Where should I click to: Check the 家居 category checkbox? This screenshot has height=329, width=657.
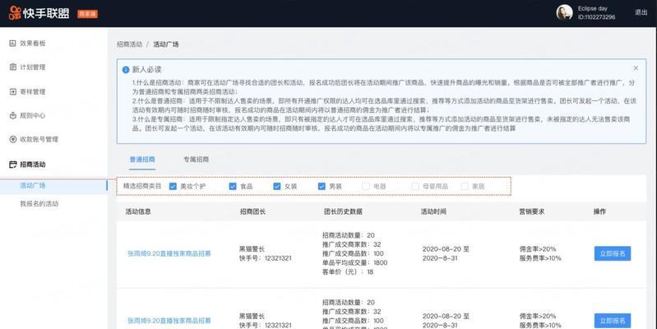465,186
